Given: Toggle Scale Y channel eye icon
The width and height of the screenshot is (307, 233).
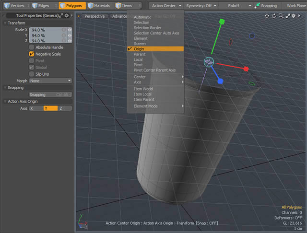Looking at the screenshot, I should pyautogui.click(x=70, y=35).
